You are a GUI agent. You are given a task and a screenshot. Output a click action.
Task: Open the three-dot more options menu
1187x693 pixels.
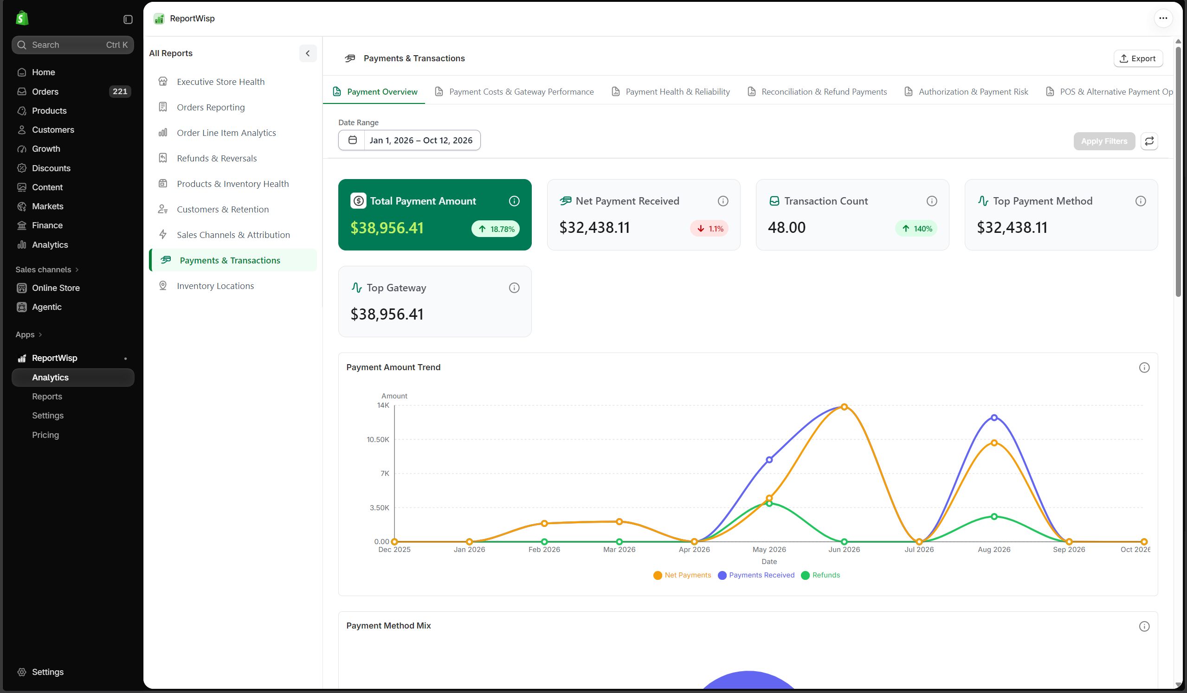(x=1163, y=19)
